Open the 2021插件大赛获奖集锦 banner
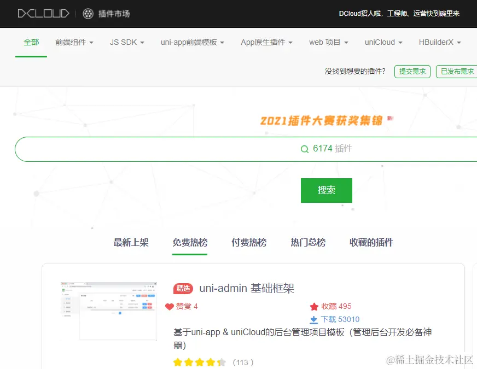Screen dimensions: 477x369 327,119
